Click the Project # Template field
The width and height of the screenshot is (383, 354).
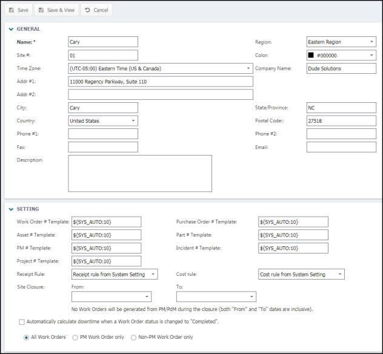106,261
